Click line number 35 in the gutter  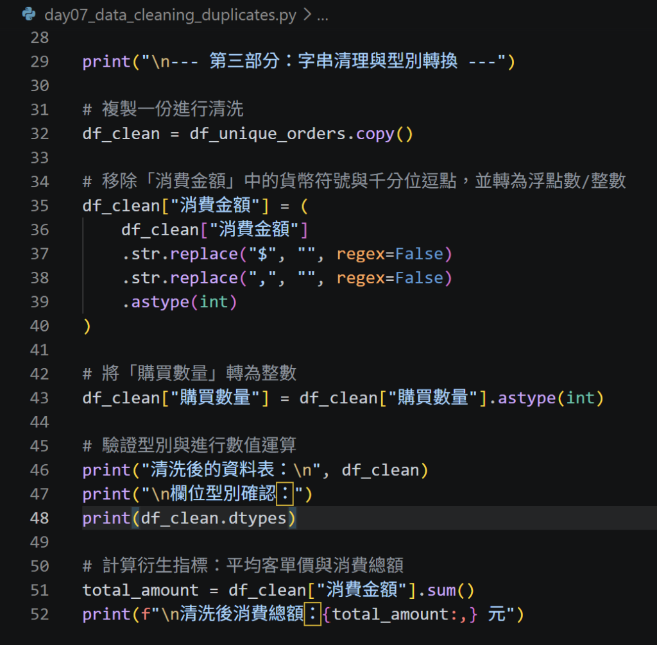pos(40,206)
